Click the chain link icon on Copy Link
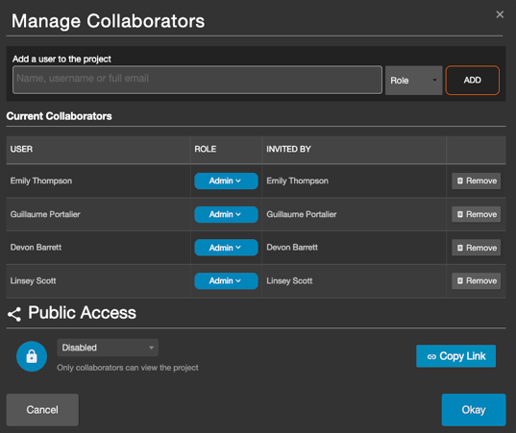Viewport: 516px width, 433px height. (431, 356)
